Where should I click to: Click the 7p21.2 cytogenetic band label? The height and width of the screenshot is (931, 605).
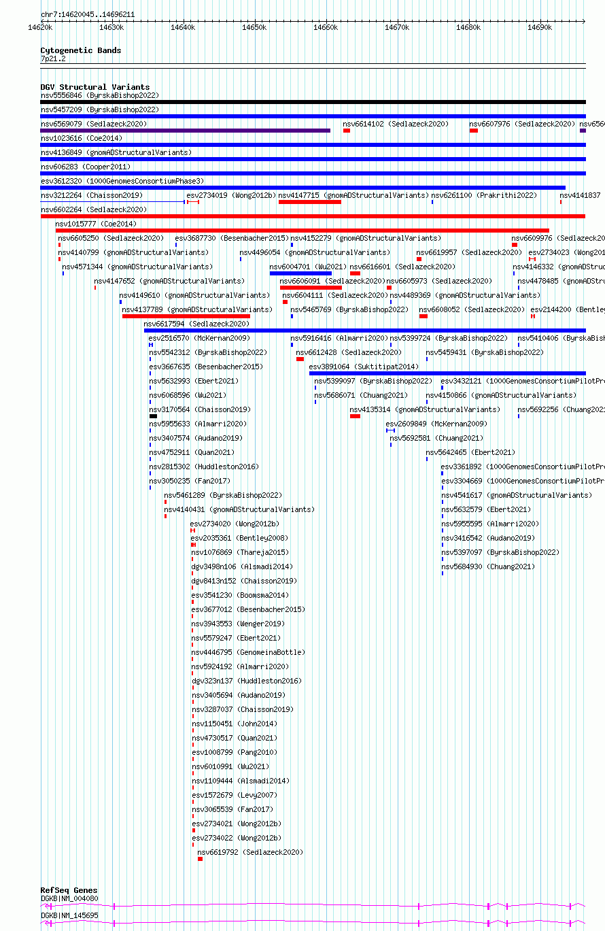coord(53,59)
